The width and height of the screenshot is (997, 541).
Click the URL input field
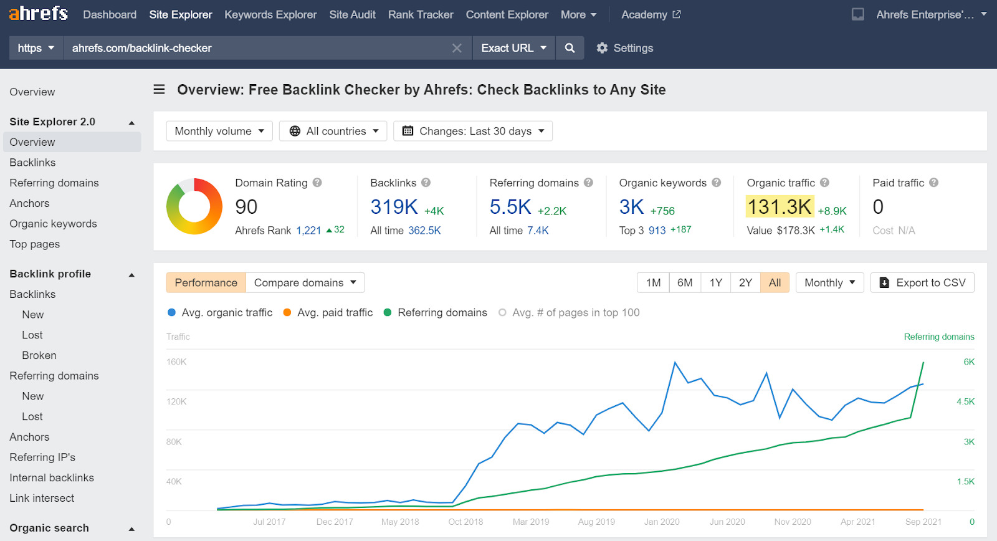[255, 48]
